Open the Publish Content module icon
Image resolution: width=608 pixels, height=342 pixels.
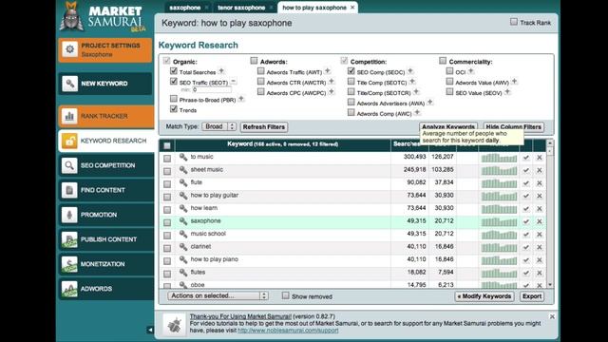click(69, 239)
